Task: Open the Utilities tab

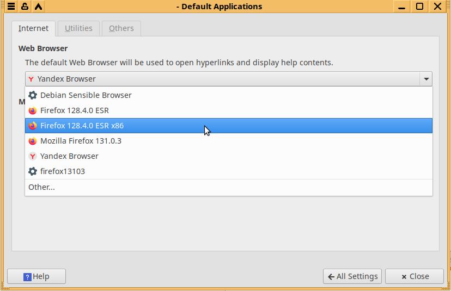Action: point(78,28)
